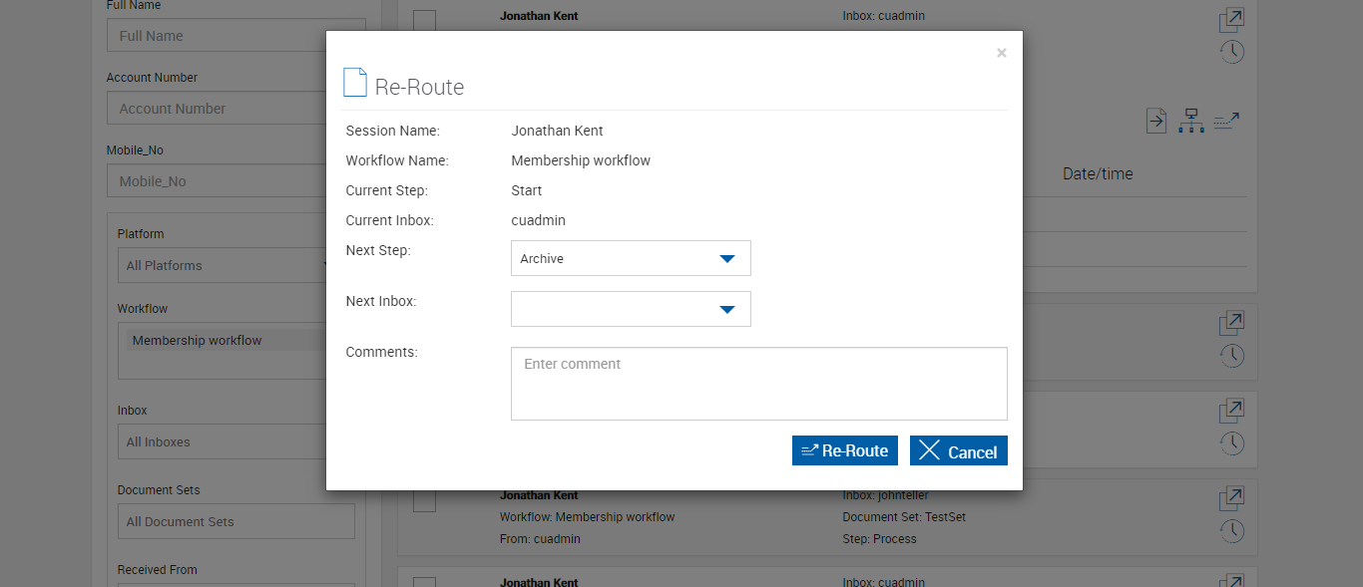Check the bottom-most Jonathan Kent session checkbox

(x=424, y=582)
